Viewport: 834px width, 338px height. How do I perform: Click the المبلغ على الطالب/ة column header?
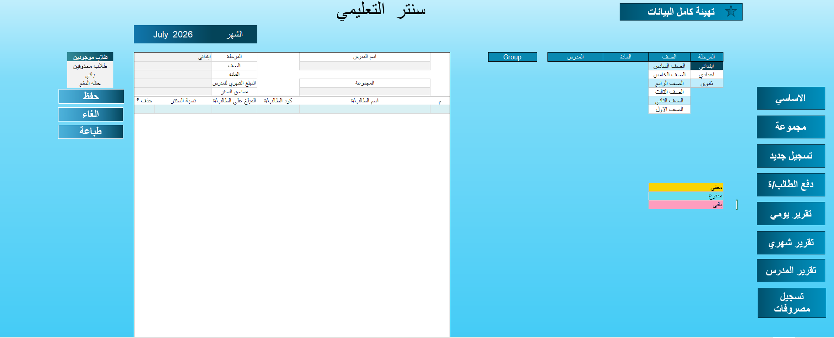[x=234, y=100]
